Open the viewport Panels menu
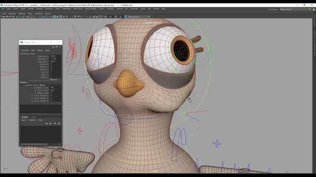 pos(48,14)
